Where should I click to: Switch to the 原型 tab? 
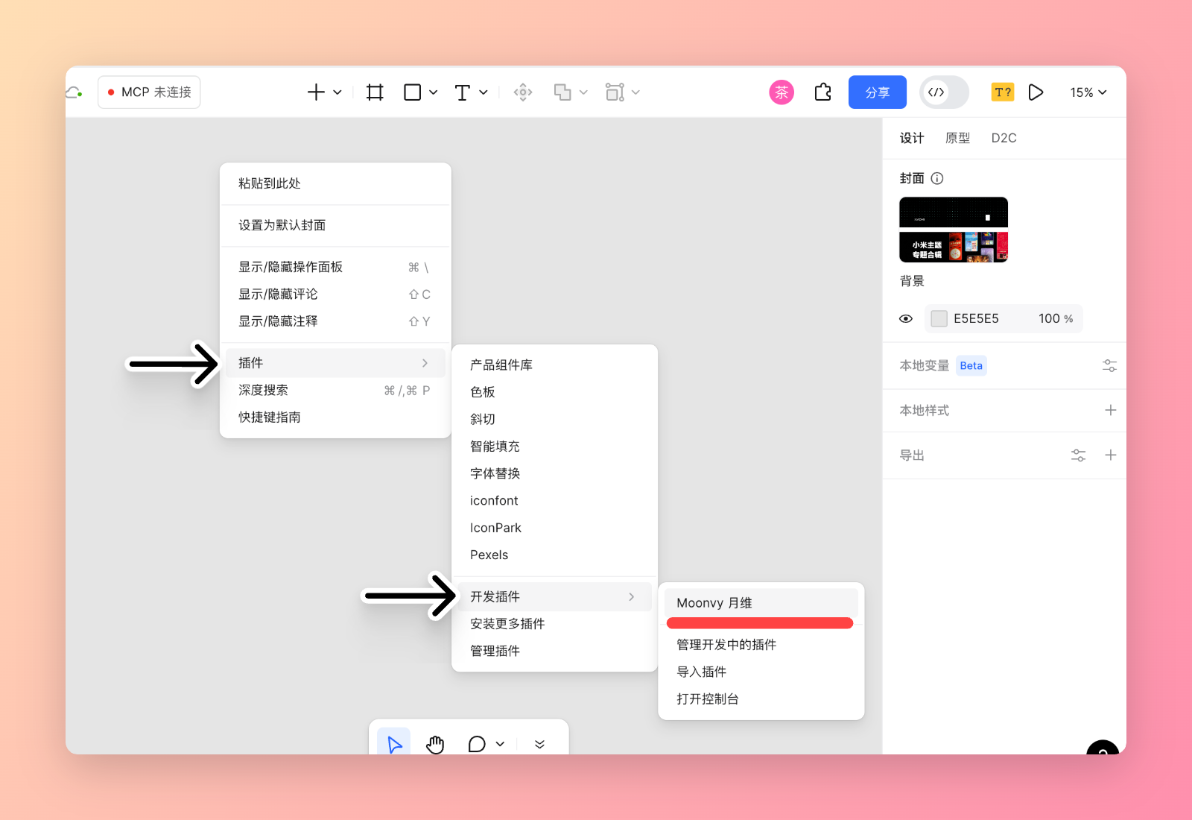click(957, 138)
